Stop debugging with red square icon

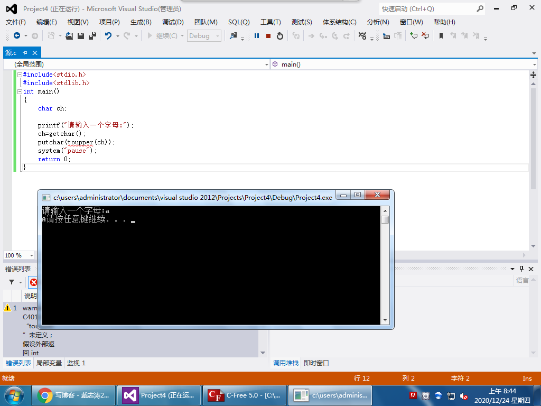coord(268,36)
